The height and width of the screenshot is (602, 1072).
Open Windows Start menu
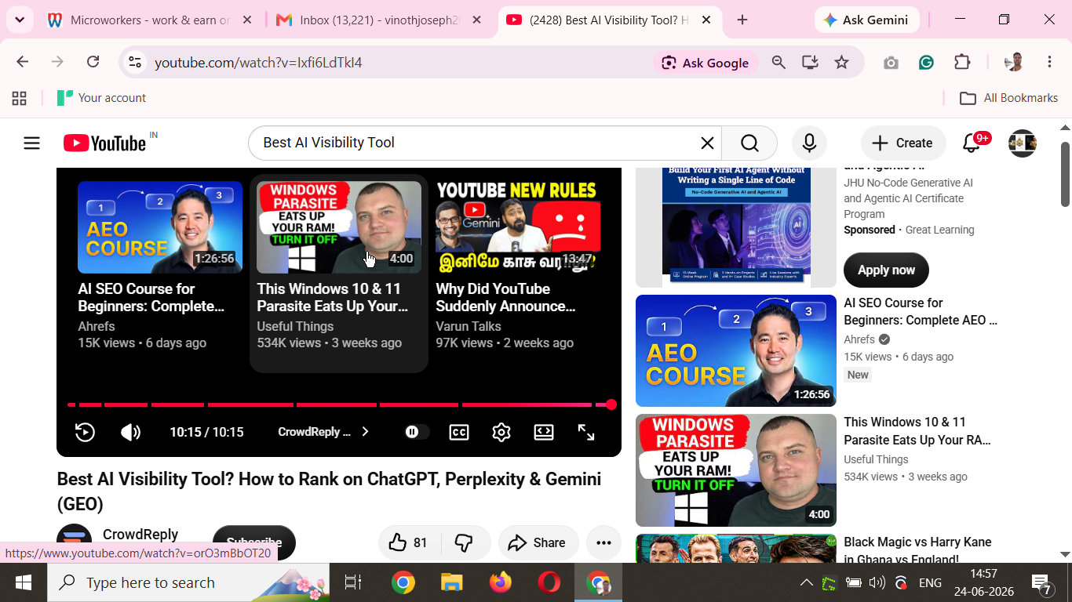(24, 582)
